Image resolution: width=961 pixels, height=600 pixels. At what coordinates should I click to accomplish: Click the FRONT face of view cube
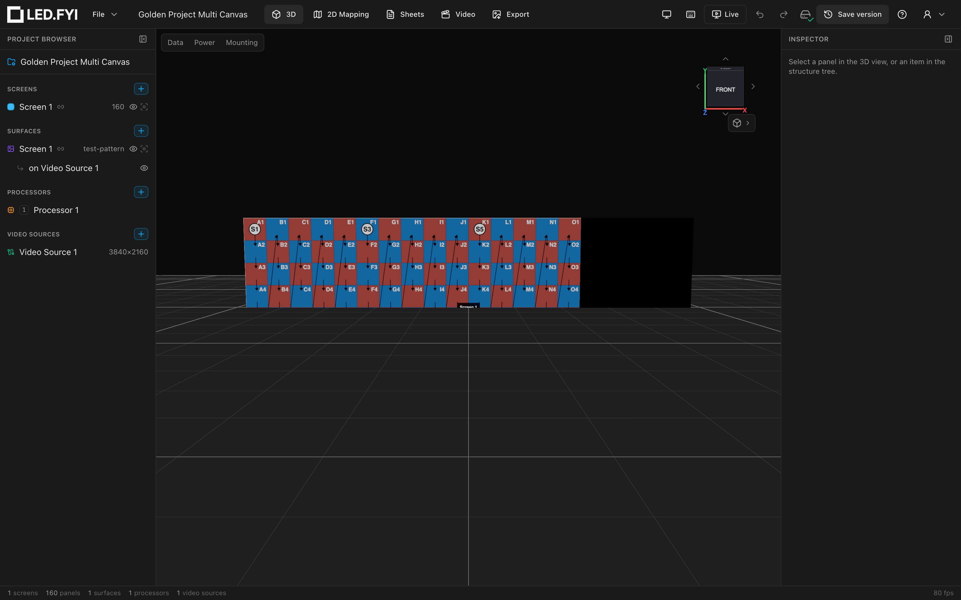point(725,89)
